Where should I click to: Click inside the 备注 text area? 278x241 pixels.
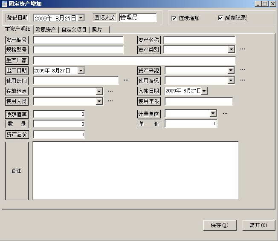point(136,170)
